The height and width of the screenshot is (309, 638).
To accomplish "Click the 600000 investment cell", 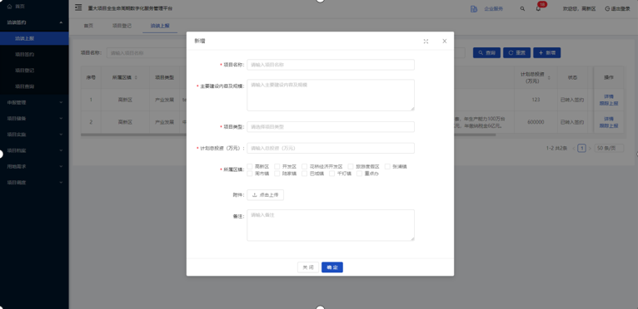I will coord(536,122).
